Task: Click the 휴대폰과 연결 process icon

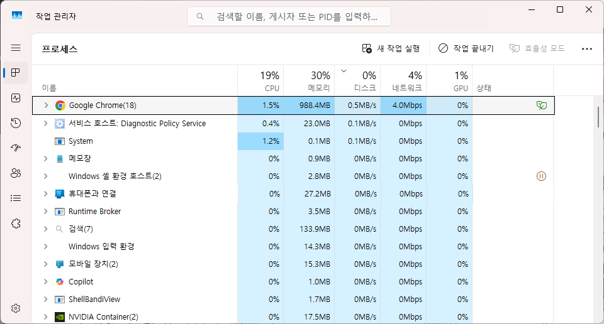Action: coord(60,193)
